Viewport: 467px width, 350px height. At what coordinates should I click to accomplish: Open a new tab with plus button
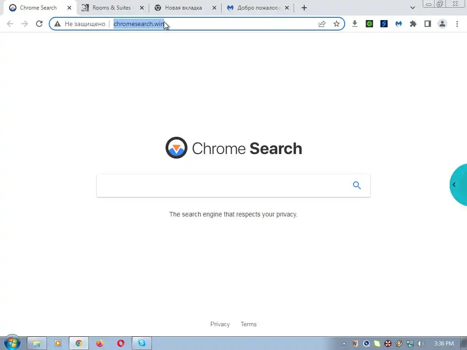pos(304,8)
